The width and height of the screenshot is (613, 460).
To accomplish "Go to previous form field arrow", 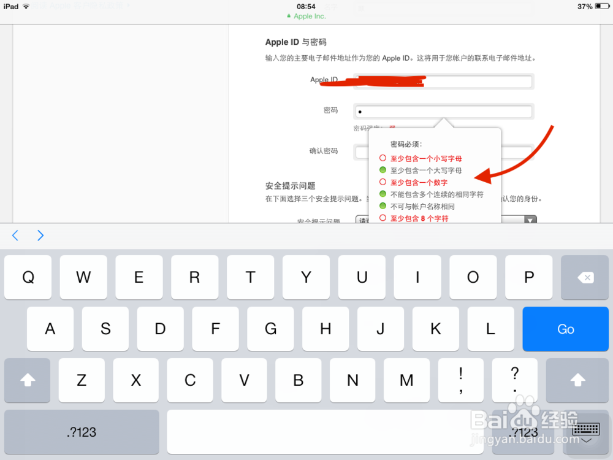I will point(15,236).
